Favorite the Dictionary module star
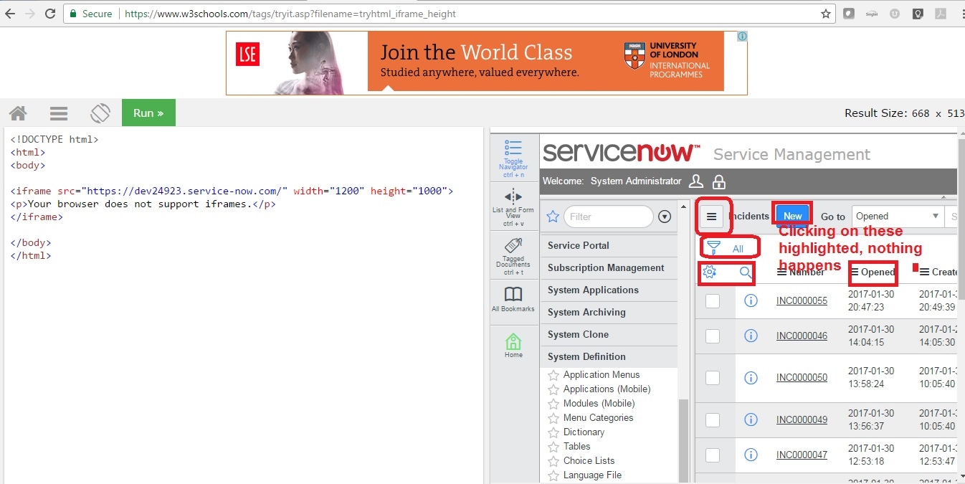This screenshot has height=484, width=965. click(553, 432)
